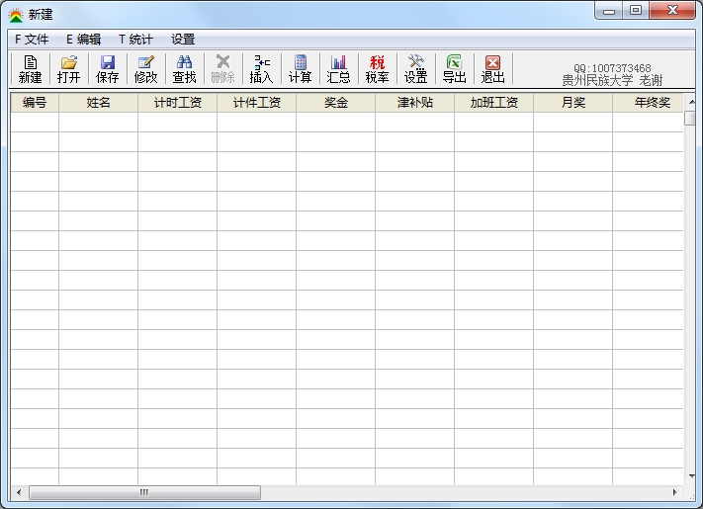Image resolution: width=703 pixels, height=509 pixels.
Task: Click the horizontal scrollbar left arrow
Action: coord(19,492)
